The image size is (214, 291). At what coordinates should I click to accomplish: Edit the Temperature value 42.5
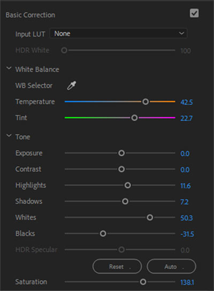(186, 102)
